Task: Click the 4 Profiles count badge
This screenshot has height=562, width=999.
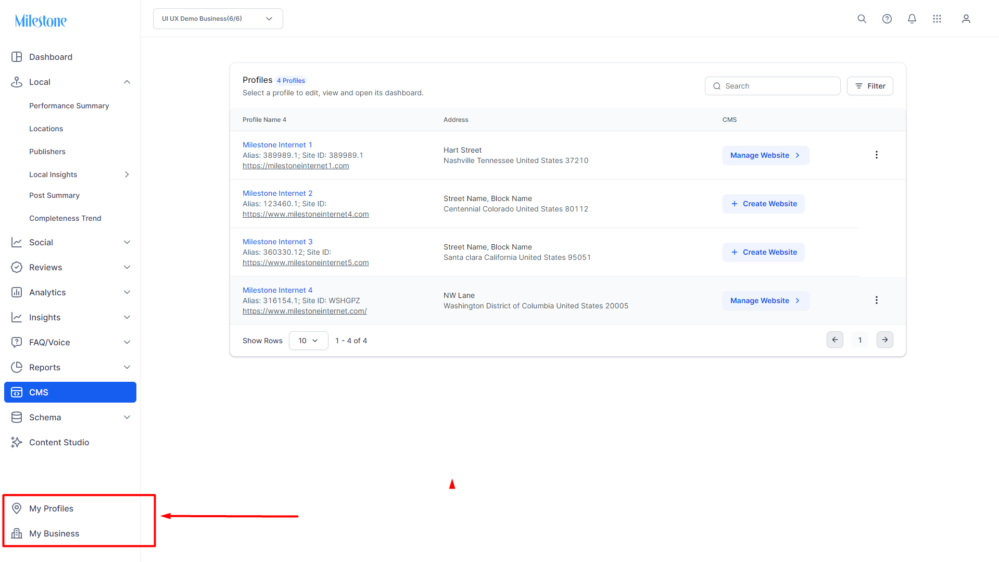Action: click(291, 81)
